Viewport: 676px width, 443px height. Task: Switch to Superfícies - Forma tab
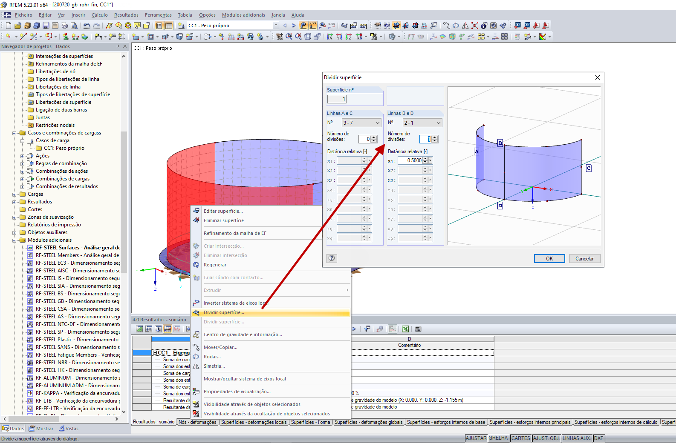310,422
